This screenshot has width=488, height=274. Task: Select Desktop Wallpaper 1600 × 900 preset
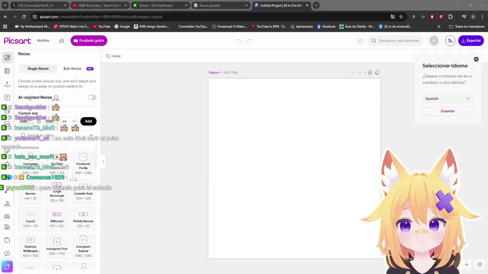pyautogui.click(x=30, y=247)
